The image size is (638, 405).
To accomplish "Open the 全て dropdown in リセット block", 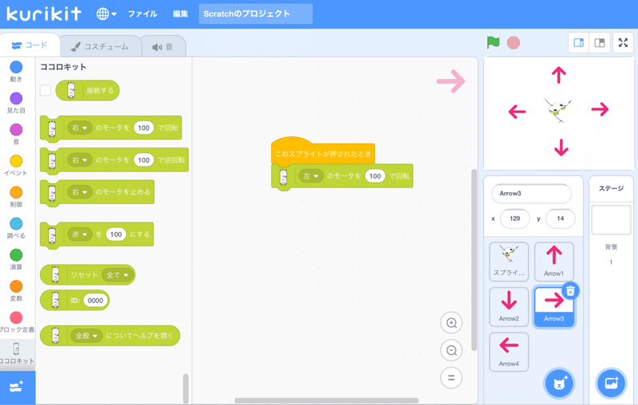I will click(117, 275).
